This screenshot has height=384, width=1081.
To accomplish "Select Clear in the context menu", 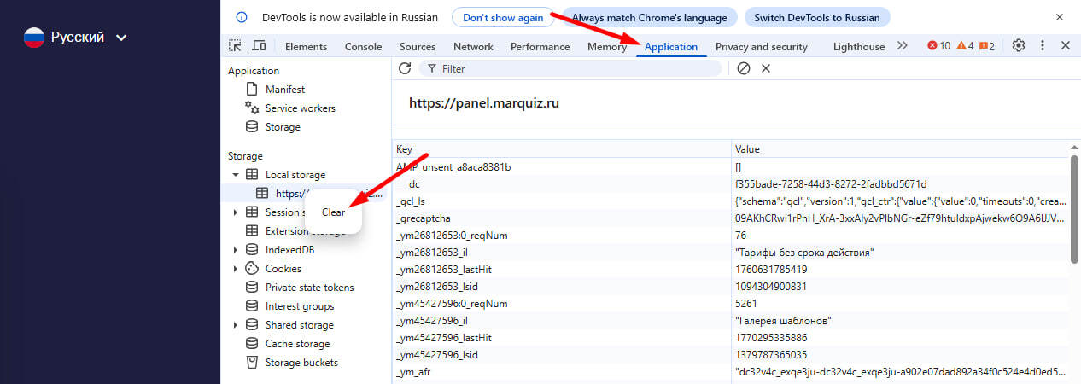I will 334,212.
